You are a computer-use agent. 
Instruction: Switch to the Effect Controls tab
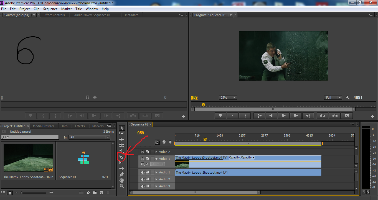coord(54,15)
